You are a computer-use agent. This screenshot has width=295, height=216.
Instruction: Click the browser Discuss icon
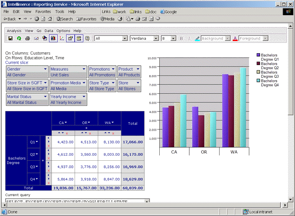[151, 19]
